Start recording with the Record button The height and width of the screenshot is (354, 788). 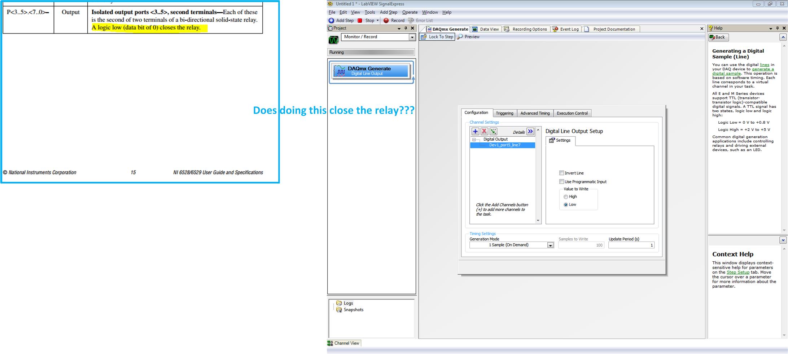coord(394,21)
